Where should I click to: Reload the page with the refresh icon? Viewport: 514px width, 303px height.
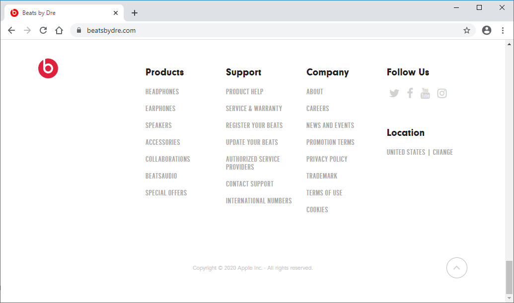click(43, 30)
